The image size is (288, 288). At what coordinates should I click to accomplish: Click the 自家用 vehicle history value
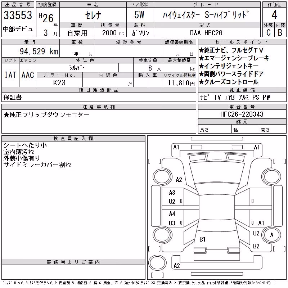77,33
